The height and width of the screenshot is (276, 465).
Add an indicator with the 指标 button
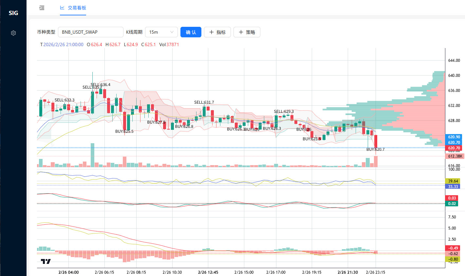pos(217,32)
